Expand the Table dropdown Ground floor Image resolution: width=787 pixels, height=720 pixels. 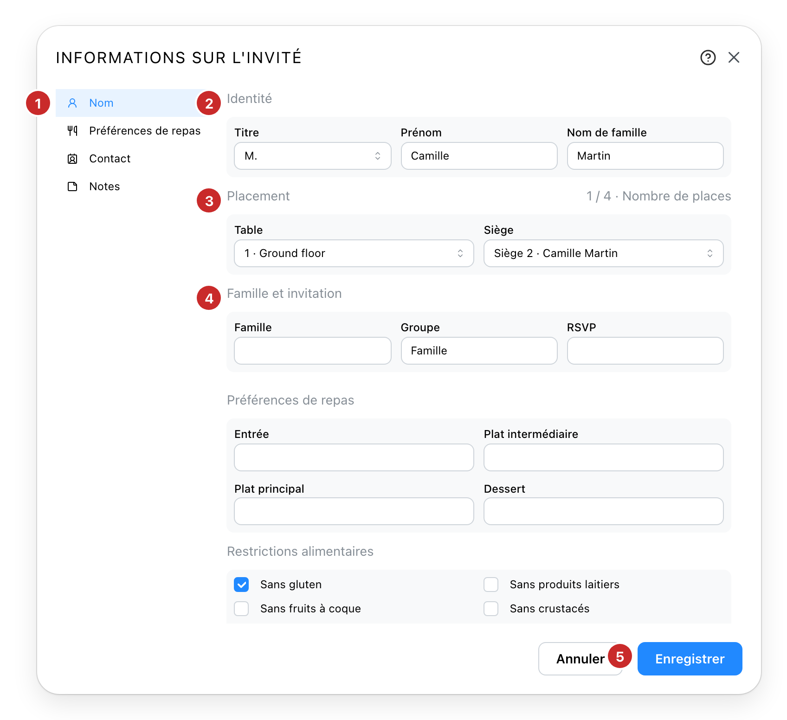(354, 253)
